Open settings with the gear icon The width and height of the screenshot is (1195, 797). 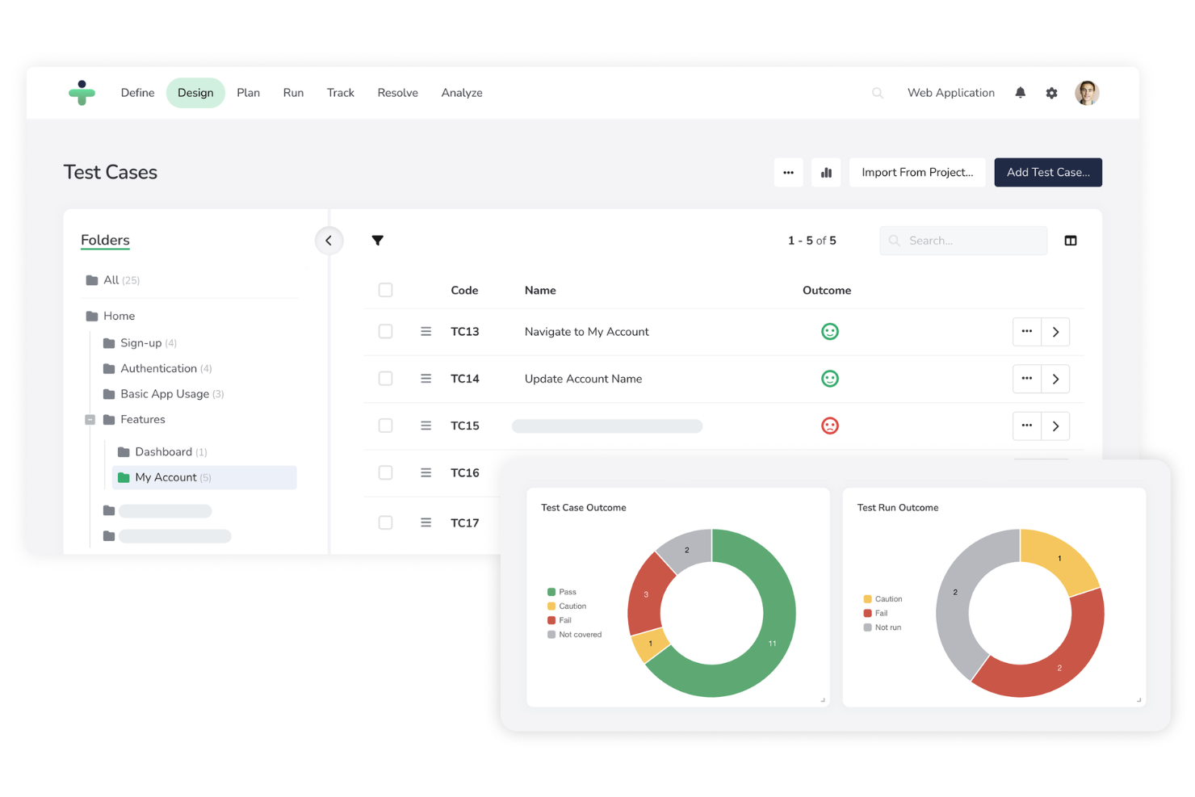click(1051, 93)
